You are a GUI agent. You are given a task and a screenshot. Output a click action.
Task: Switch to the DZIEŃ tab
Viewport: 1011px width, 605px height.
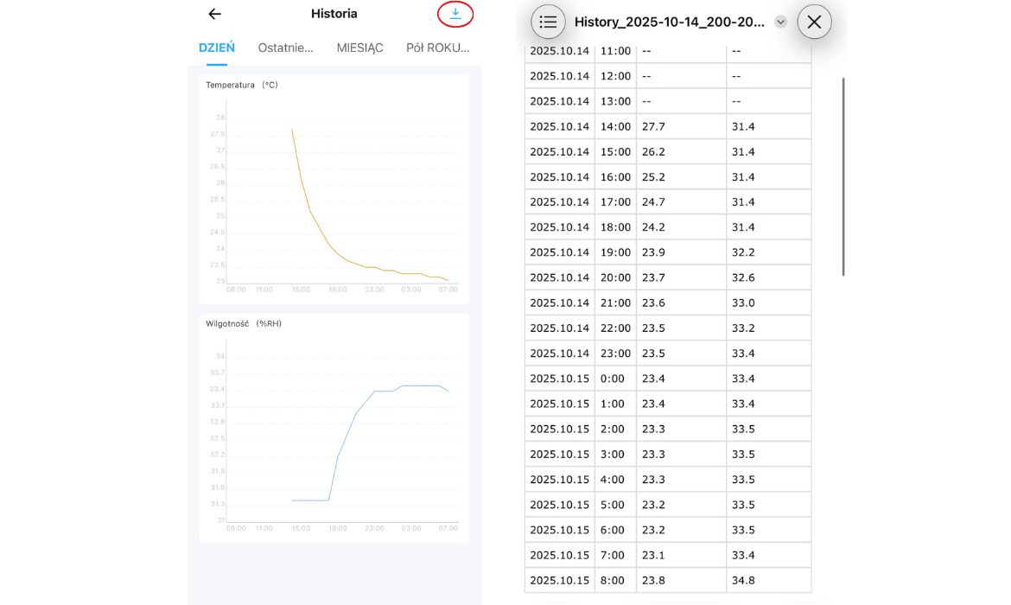[217, 48]
